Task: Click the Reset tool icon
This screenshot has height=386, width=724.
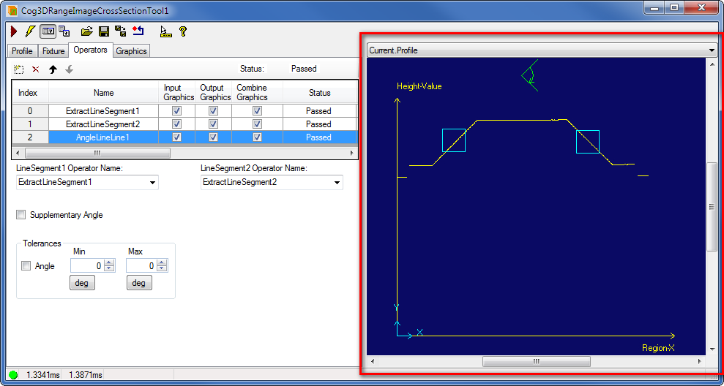Action: (138, 31)
